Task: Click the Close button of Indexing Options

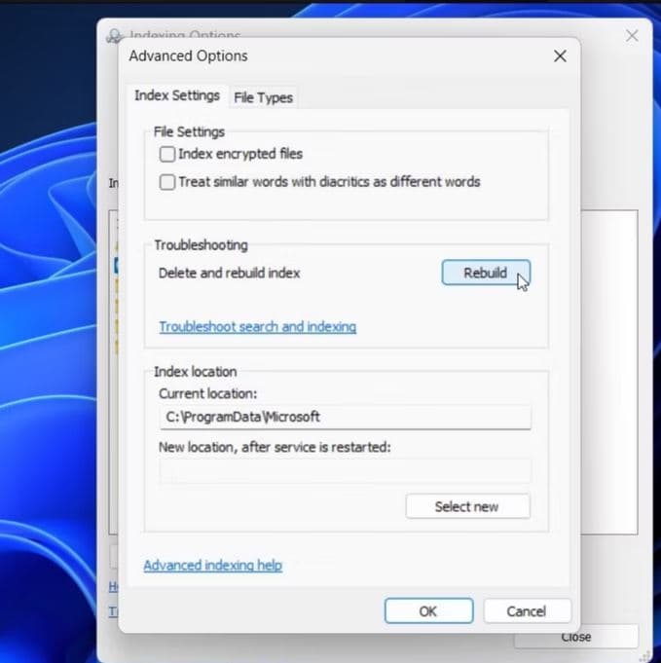Action: [575, 637]
